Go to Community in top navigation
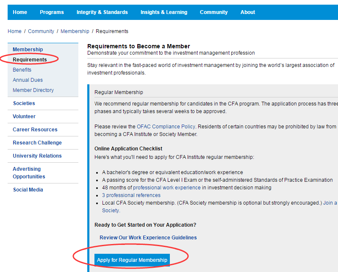338x272 pixels. coord(213,12)
